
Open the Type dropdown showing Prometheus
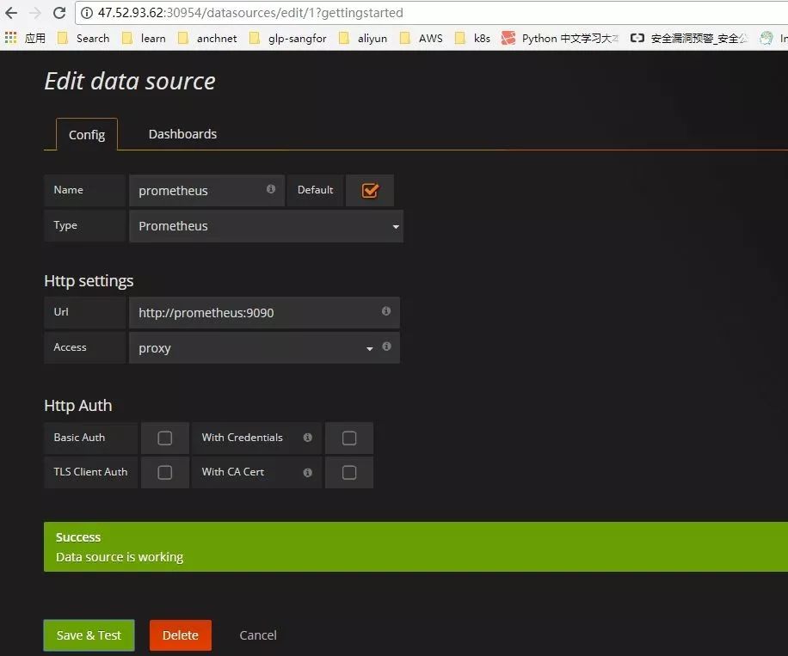click(x=266, y=226)
